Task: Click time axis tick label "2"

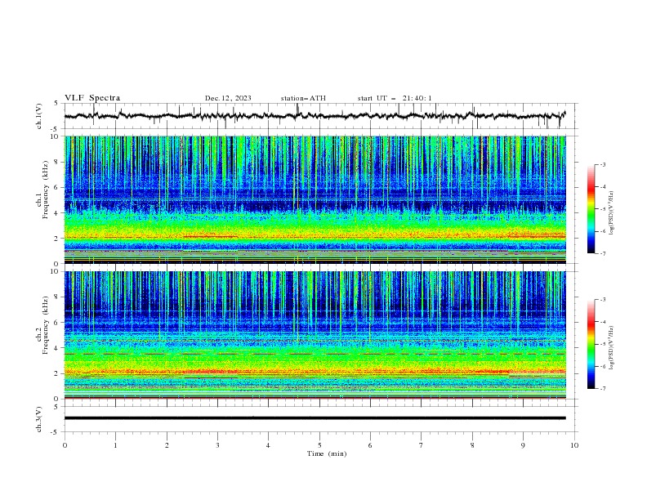Action: pyautogui.click(x=167, y=445)
